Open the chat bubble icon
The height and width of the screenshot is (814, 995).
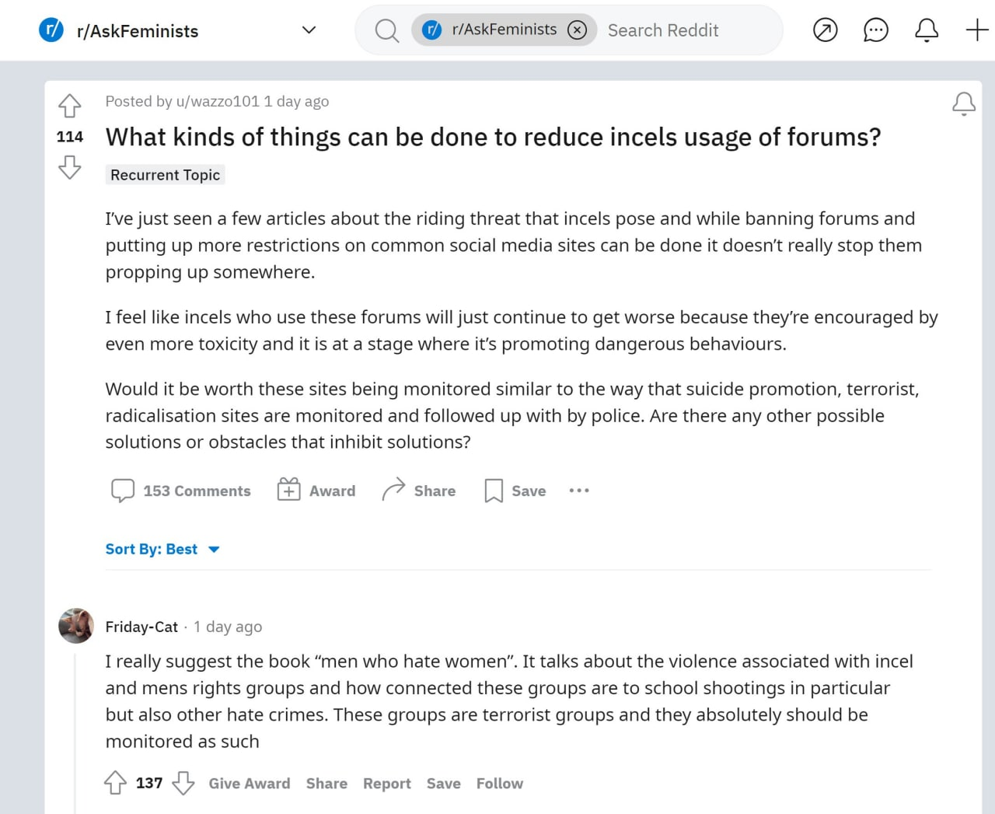(875, 30)
